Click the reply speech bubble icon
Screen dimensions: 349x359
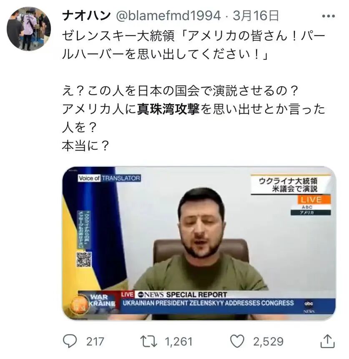click(70, 341)
